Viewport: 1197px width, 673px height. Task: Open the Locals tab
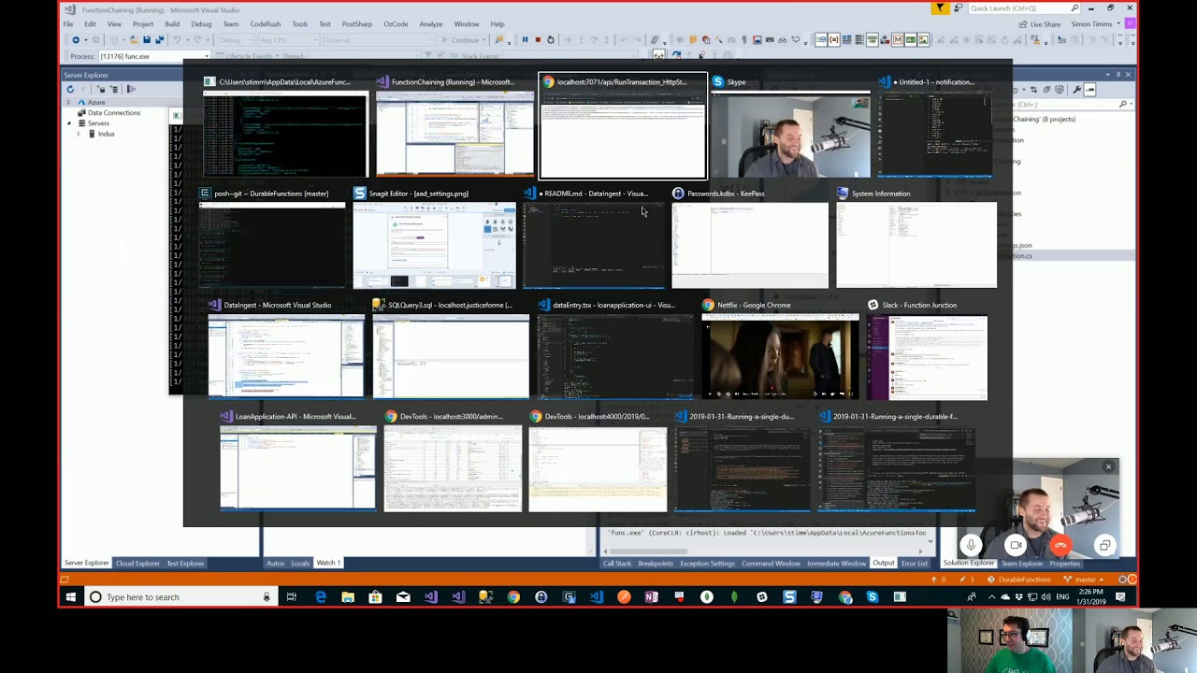pos(300,563)
